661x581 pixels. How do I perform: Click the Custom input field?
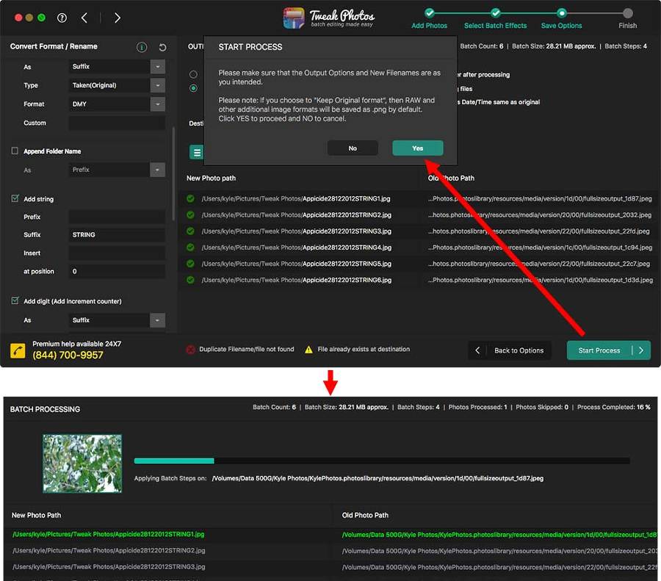117,123
